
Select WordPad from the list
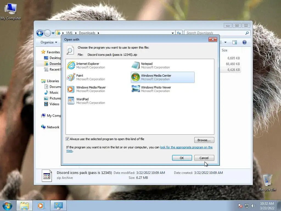[x=86, y=101]
